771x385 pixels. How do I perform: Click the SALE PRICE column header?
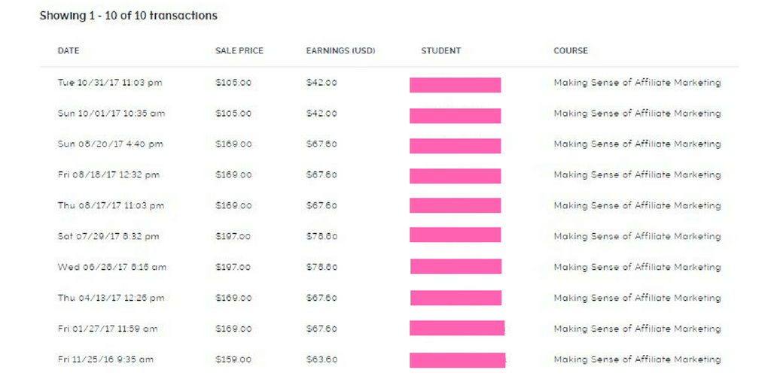239,50
